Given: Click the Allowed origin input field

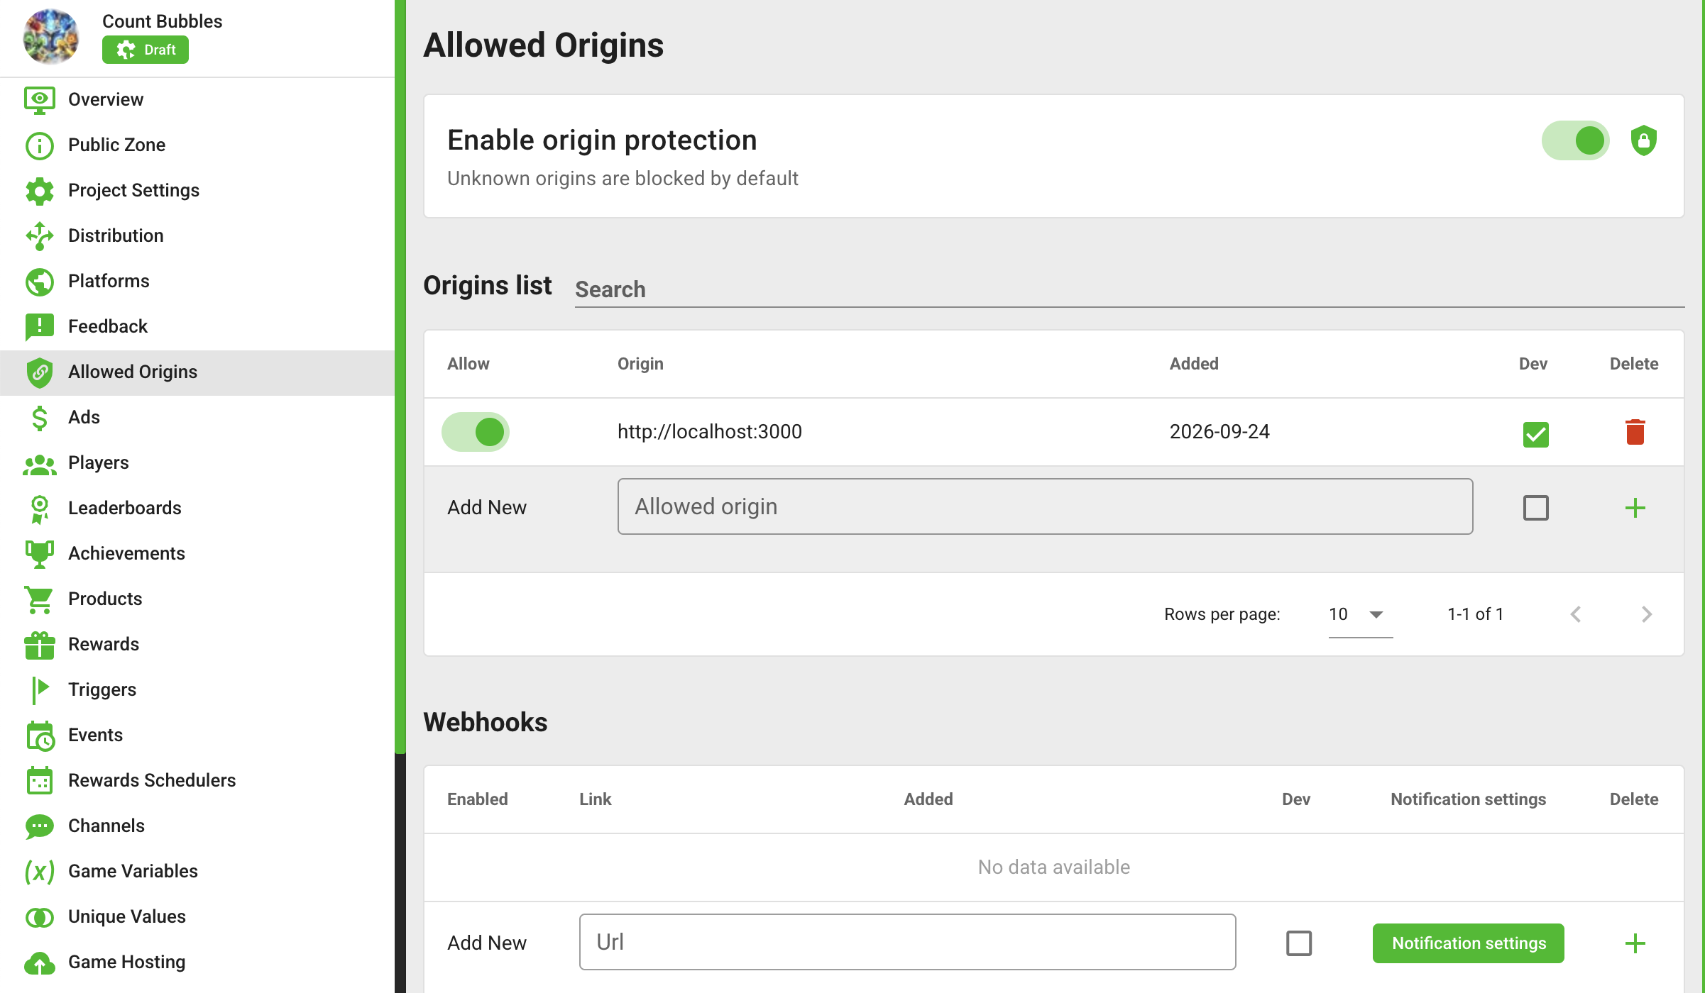Looking at the screenshot, I should (1045, 506).
